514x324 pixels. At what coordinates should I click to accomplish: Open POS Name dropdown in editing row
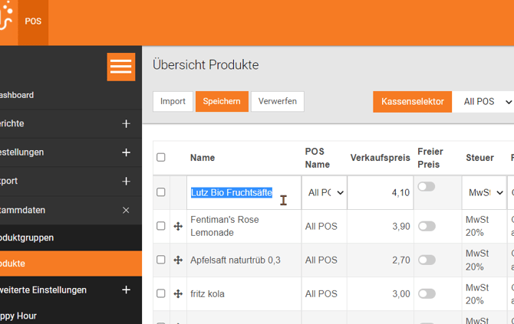click(x=325, y=193)
